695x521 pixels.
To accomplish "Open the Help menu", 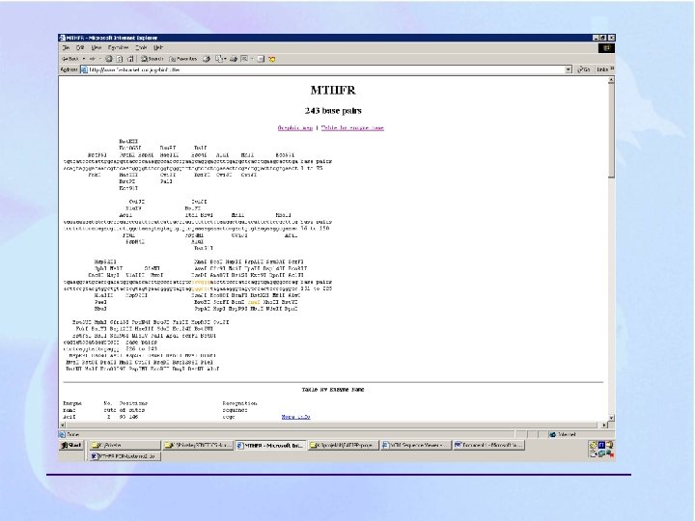I will pos(158,47).
